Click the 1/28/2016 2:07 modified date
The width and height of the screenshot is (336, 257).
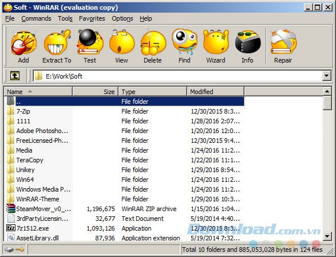point(215,121)
